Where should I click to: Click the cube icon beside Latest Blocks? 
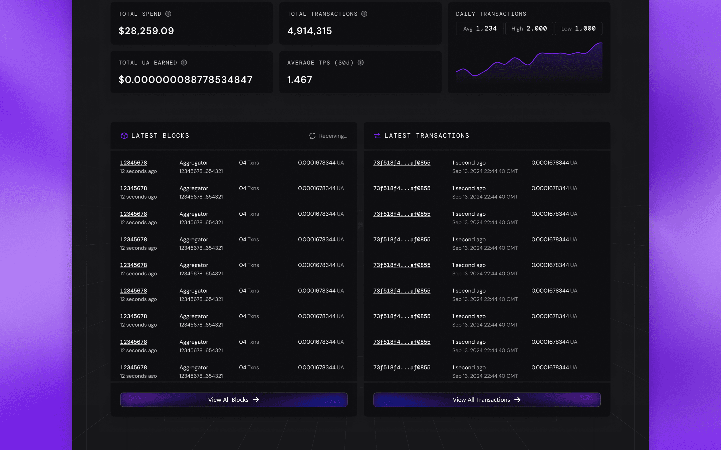click(x=124, y=136)
